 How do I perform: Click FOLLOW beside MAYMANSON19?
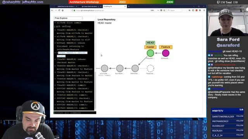[x=240, y=121]
